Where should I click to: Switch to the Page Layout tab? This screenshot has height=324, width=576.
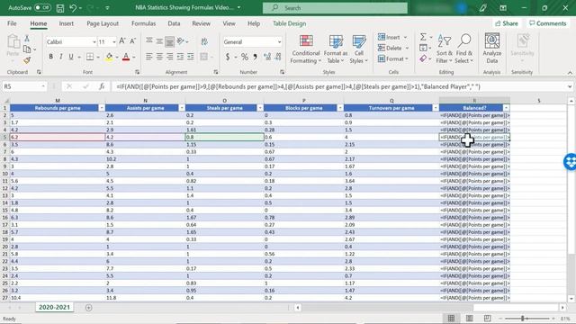[103, 23]
